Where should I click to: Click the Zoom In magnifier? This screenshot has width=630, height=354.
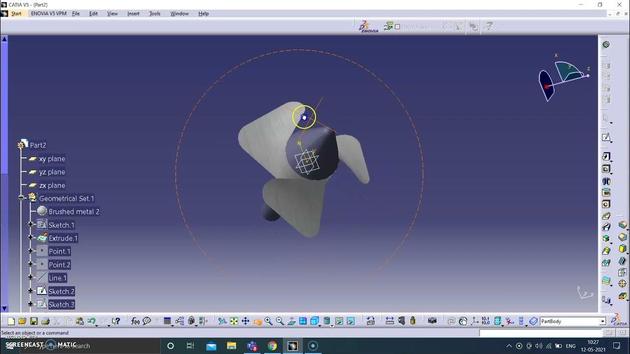coord(268,321)
